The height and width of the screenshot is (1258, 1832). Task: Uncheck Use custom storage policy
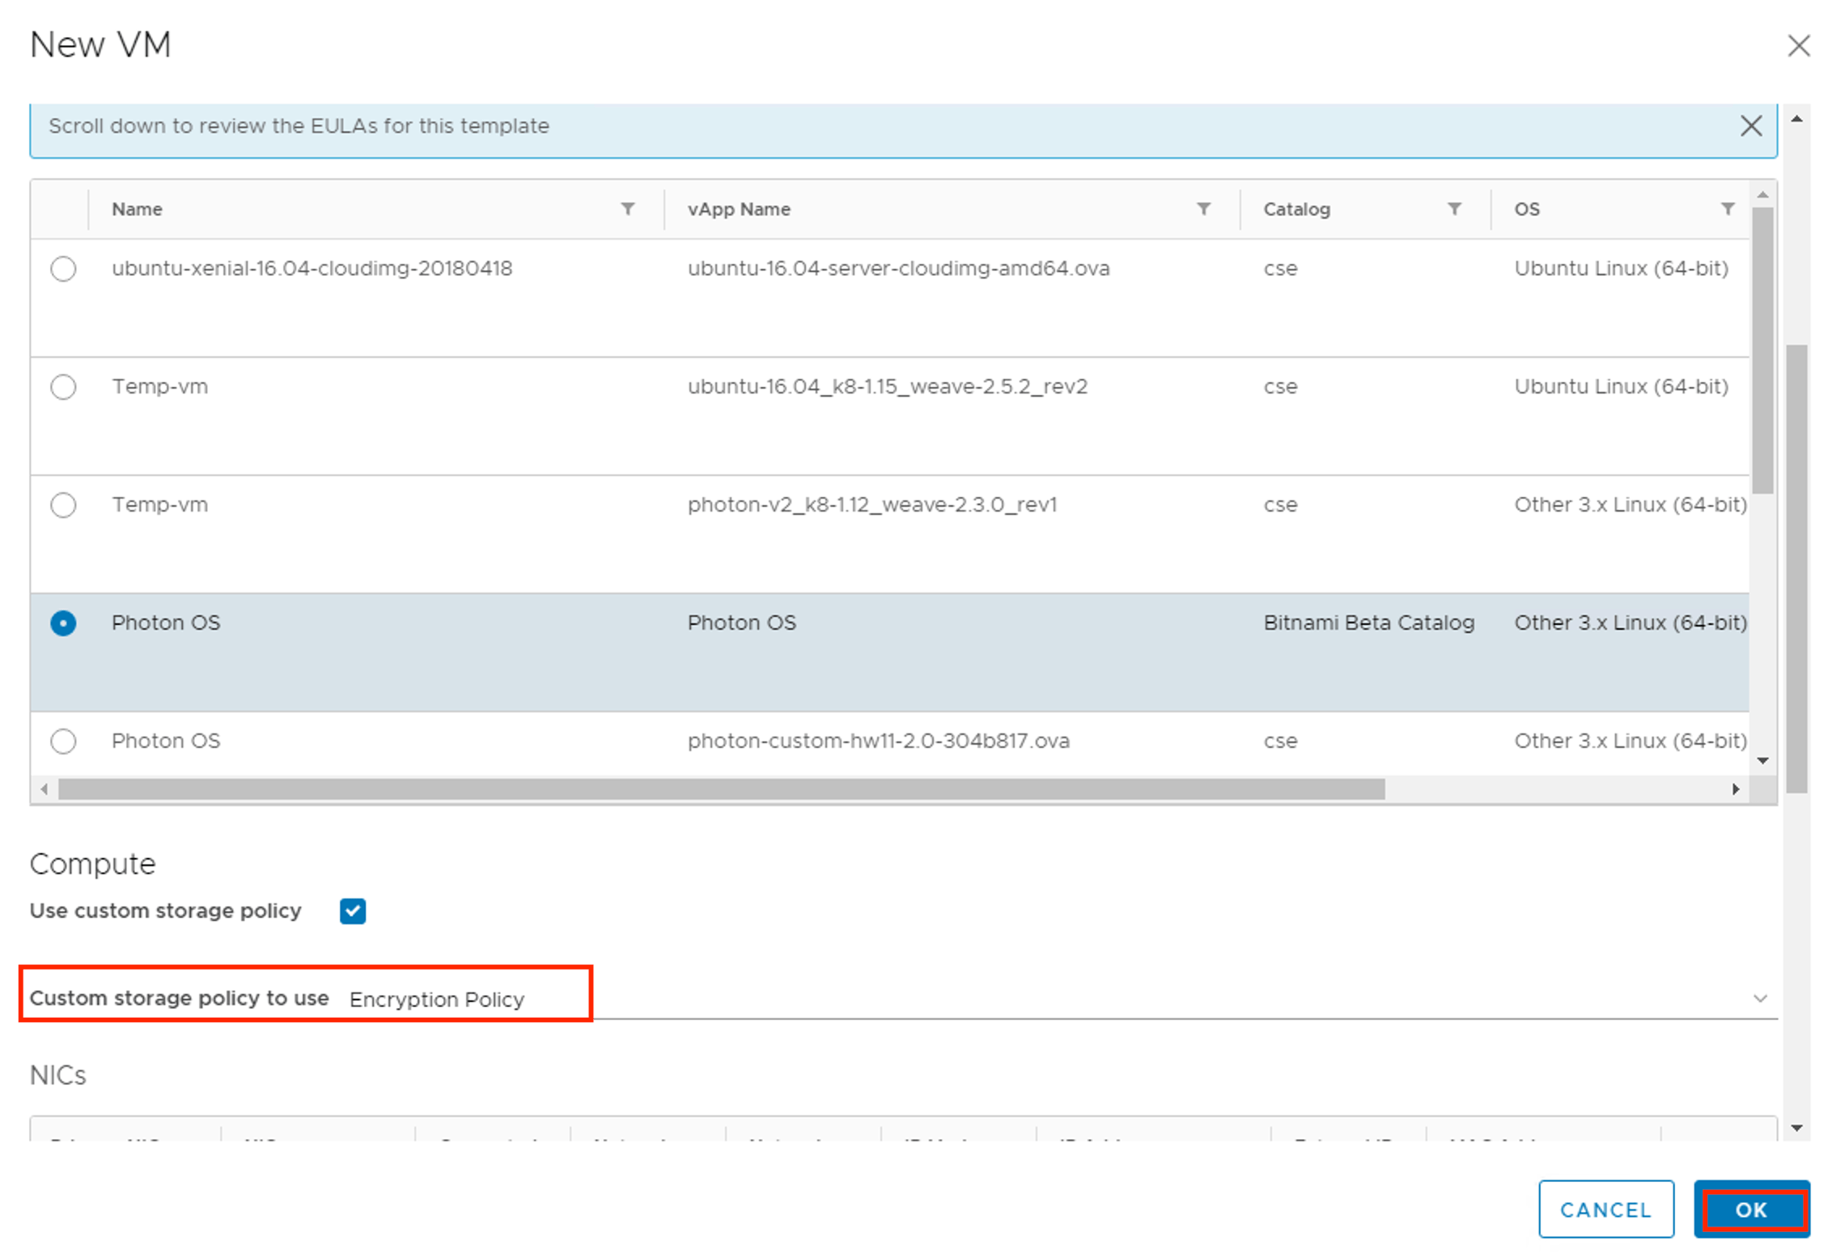tap(353, 911)
